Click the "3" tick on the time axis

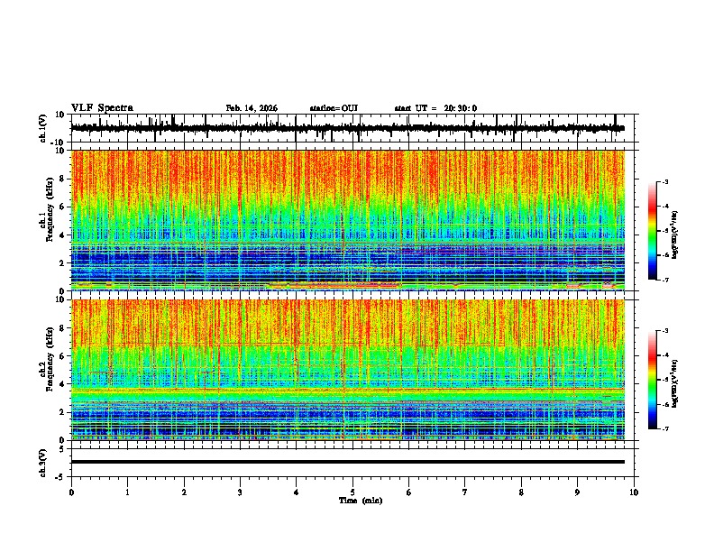pyautogui.click(x=240, y=492)
